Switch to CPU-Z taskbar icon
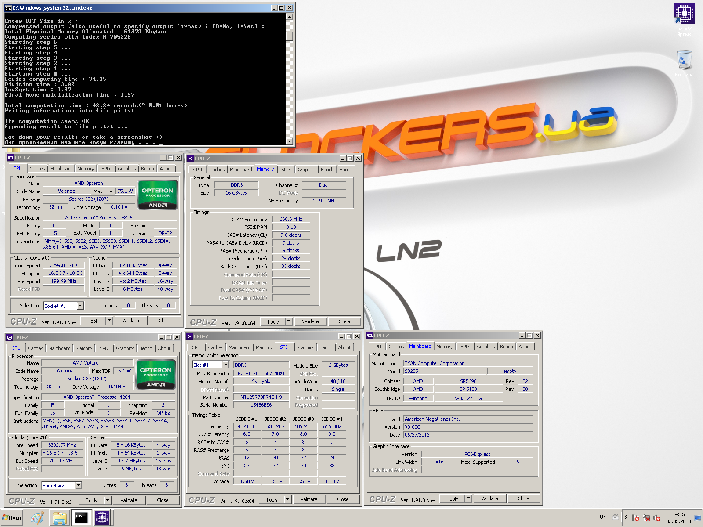 click(102, 518)
